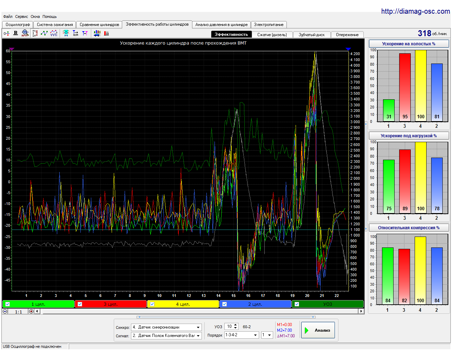Click the horizontal scrollbar left arrow

click(38, 311)
